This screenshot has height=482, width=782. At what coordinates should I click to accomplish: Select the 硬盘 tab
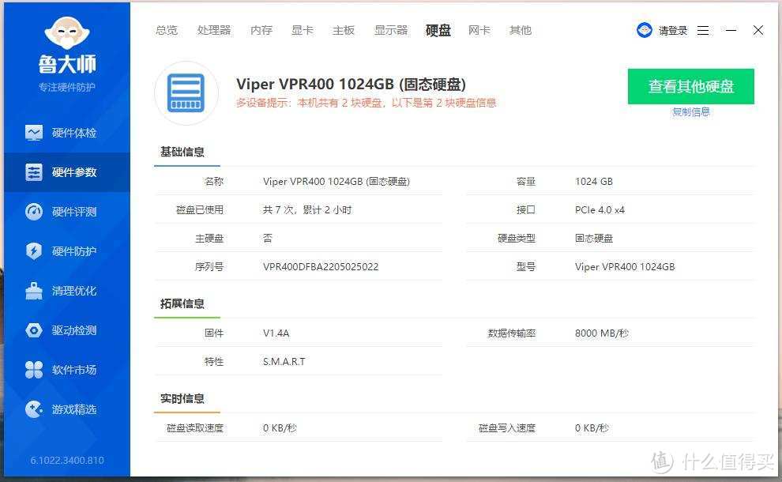(438, 31)
